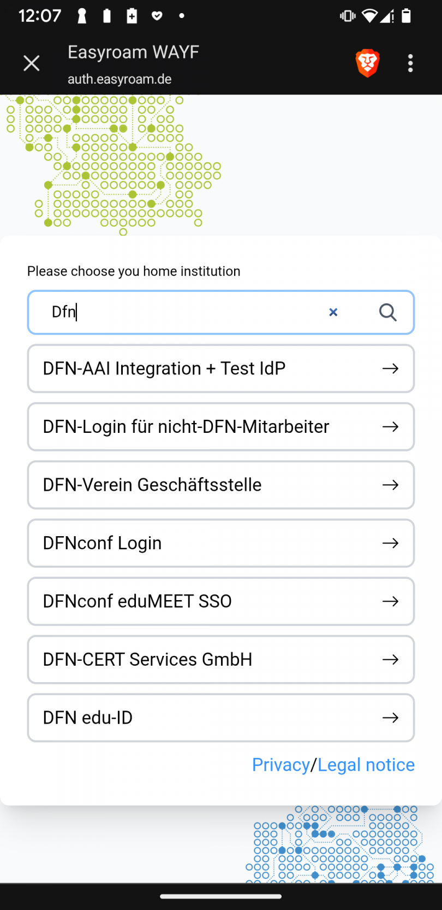
Task: Select DFN-CERT Services GmbH
Action: pyautogui.click(x=147, y=660)
